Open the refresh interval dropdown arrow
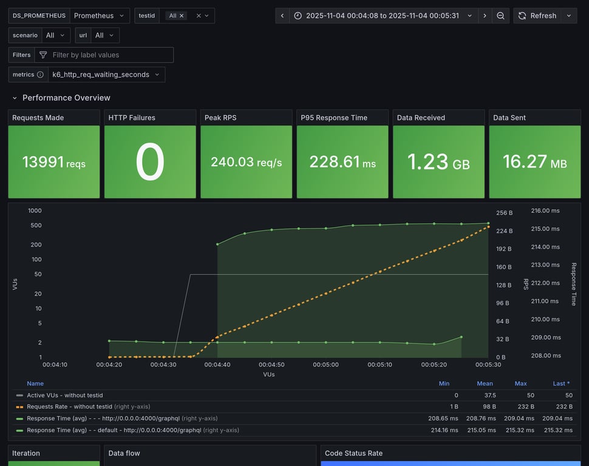The image size is (589, 466). (x=569, y=16)
